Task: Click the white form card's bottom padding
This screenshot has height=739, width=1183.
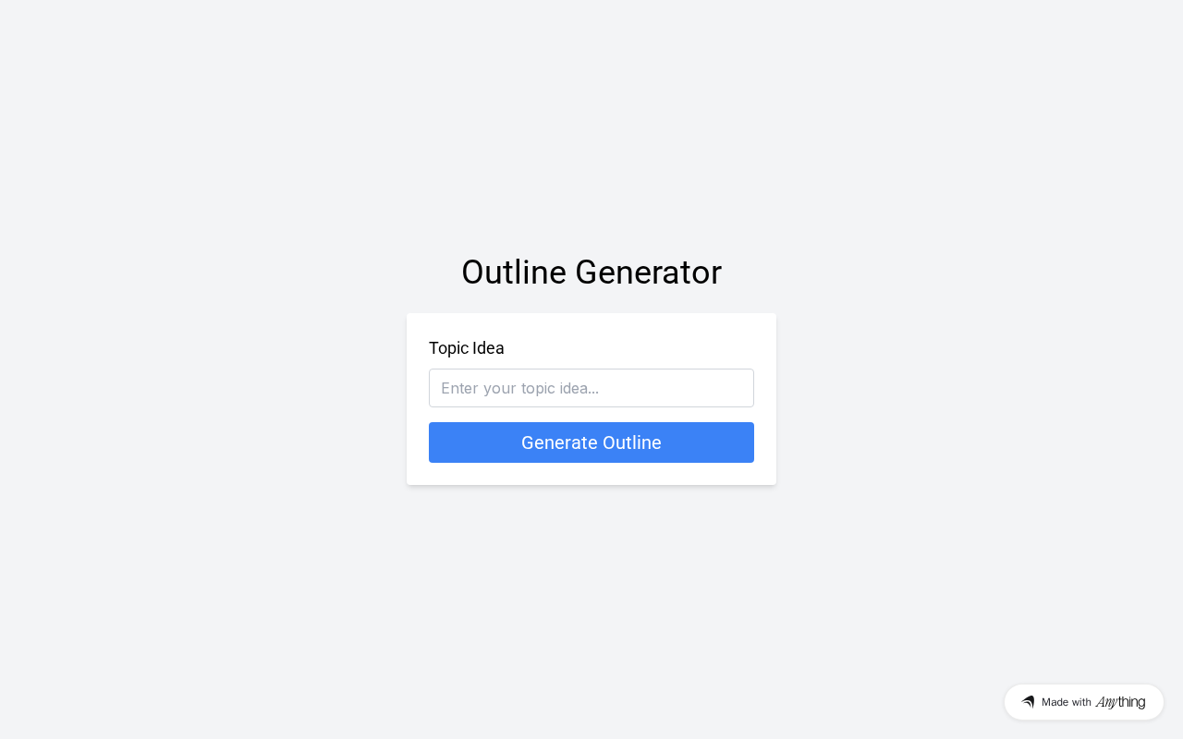Action: click(x=591, y=474)
